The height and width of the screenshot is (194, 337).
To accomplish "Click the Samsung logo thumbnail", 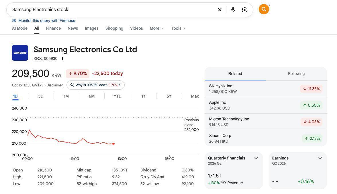I will pyautogui.click(x=20, y=52).
